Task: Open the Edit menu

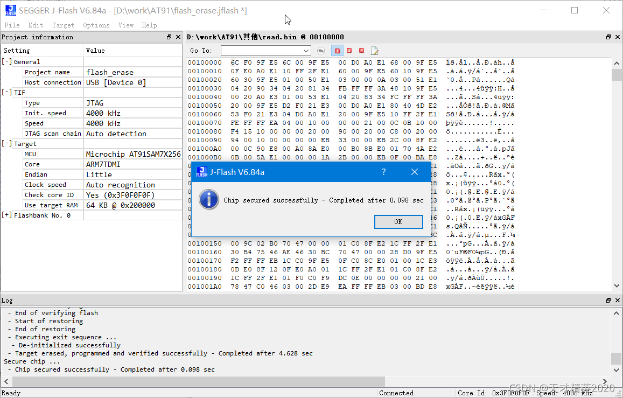Action: point(36,25)
